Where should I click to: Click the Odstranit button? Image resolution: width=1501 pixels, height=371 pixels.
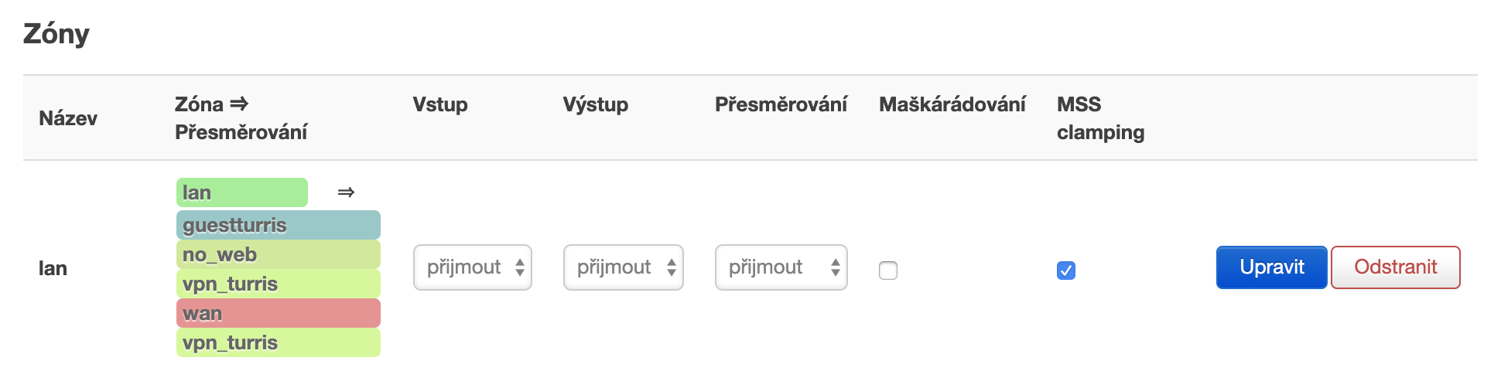[1395, 267]
